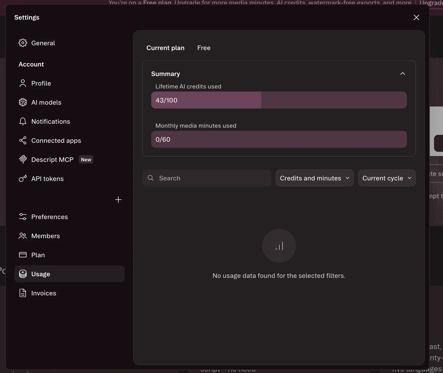This screenshot has height=373, width=443.
Task: Click the API tokens key icon
Action: (x=23, y=179)
